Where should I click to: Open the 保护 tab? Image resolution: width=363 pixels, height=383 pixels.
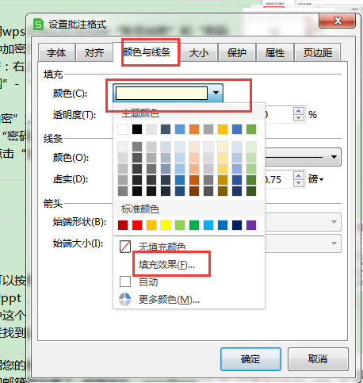237,53
